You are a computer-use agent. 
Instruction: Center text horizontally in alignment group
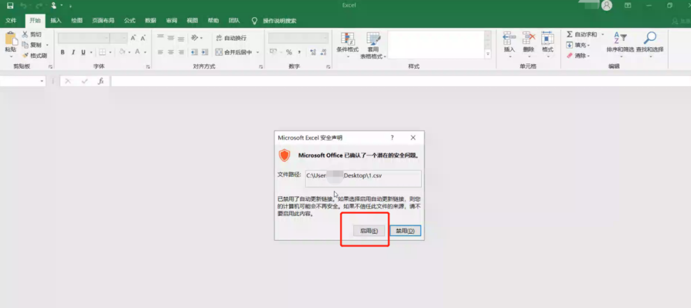point(171,52)
